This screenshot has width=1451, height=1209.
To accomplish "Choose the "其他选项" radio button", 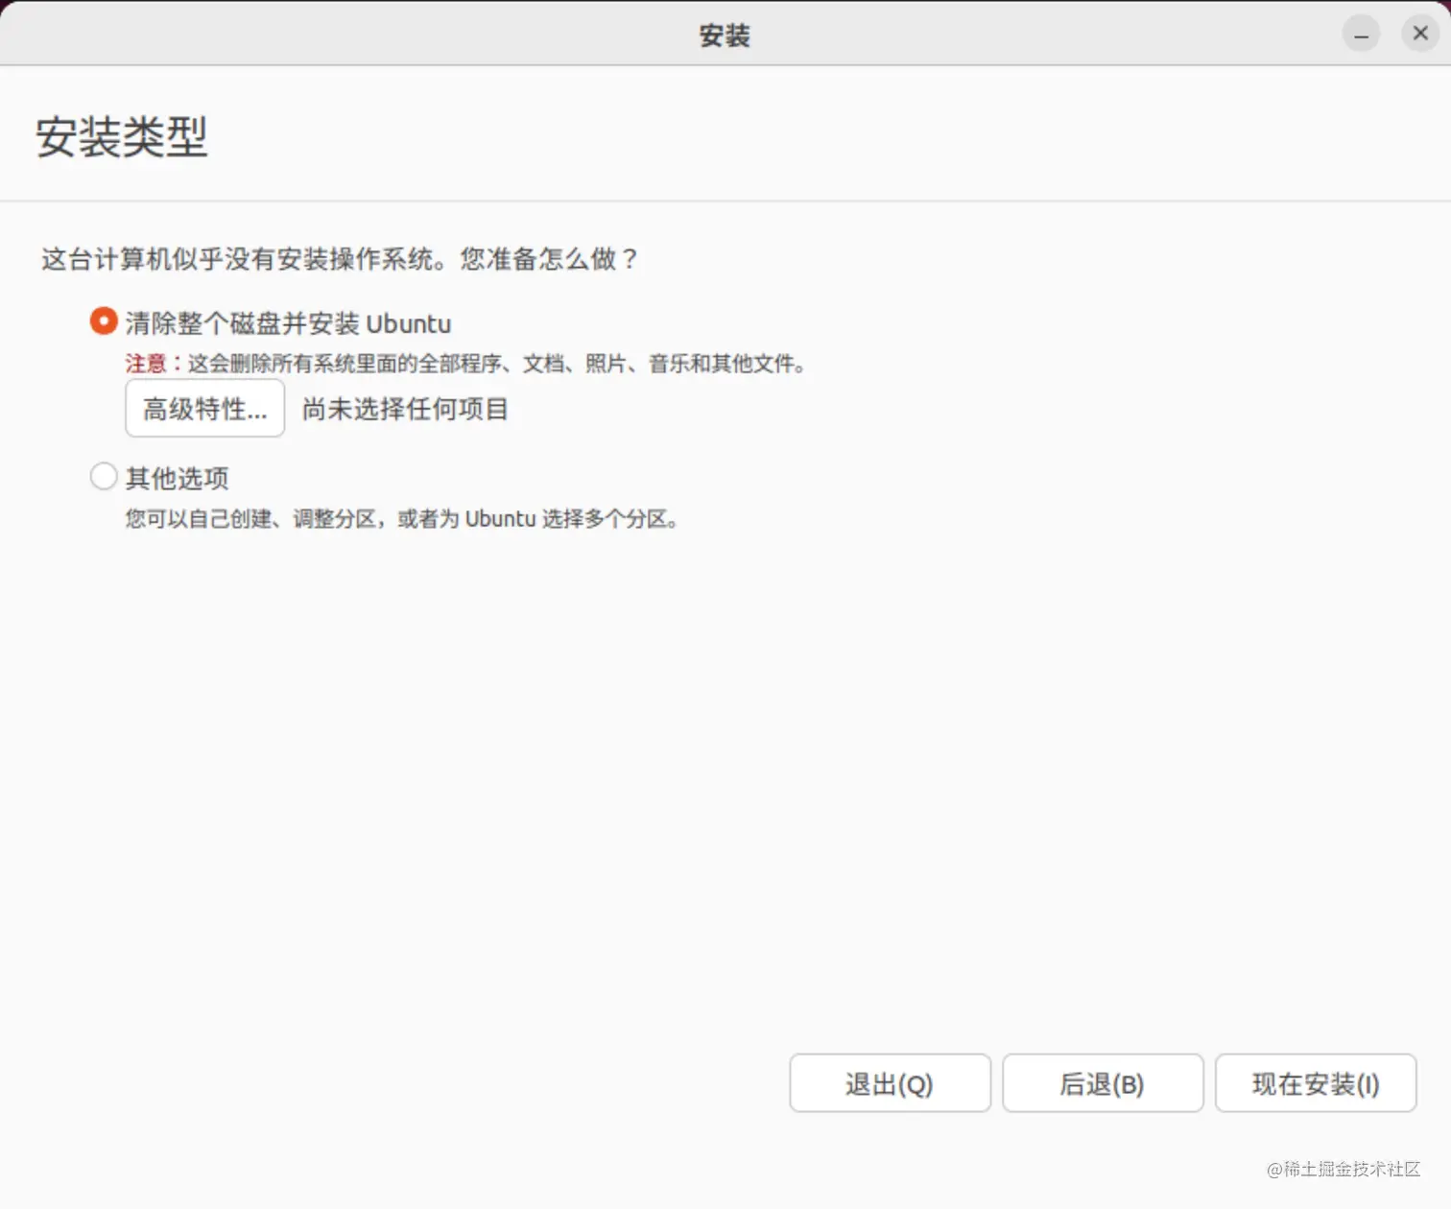I will pyautogui.click(x=104, y=476).
